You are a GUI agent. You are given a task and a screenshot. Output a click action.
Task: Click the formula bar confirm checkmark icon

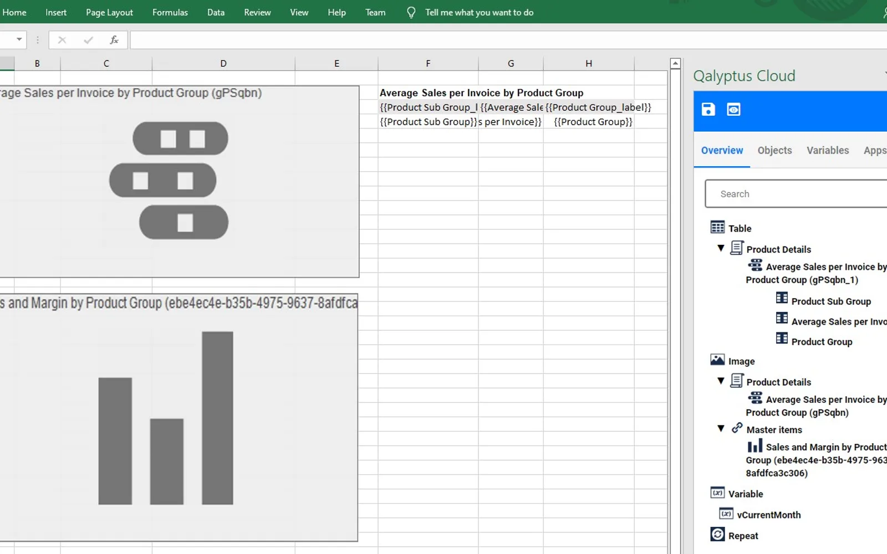click(88, 40)
